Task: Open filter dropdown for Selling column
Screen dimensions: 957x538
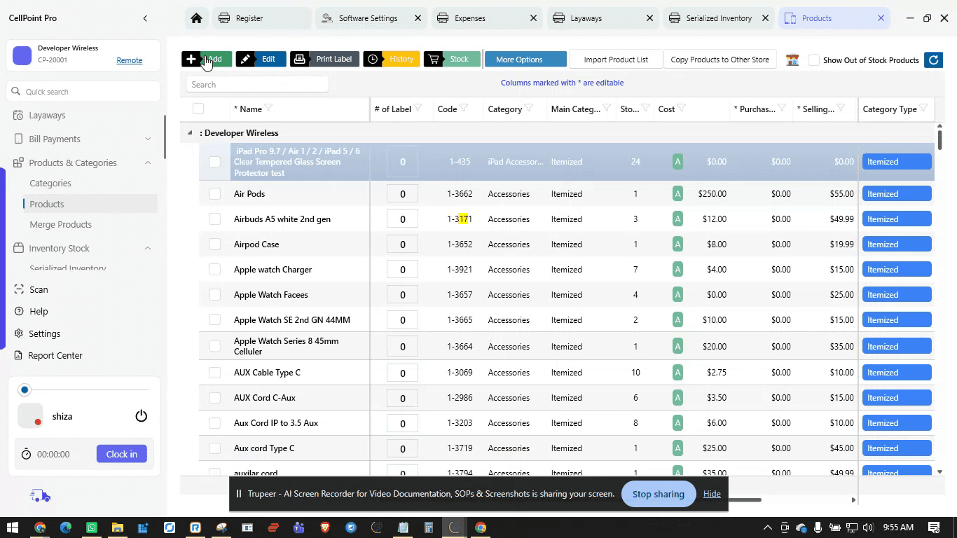Action: [x=841, y=109]
